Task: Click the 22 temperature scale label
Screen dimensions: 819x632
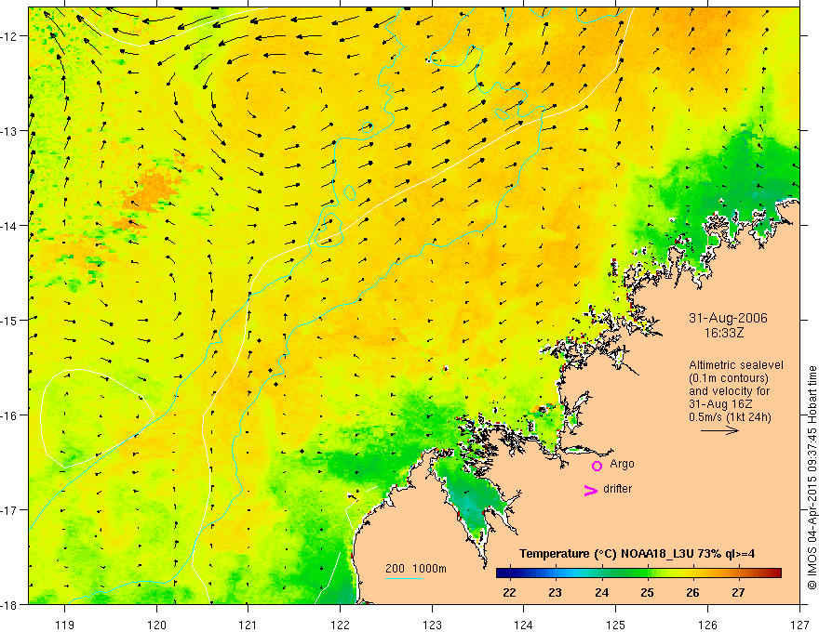Action: click(x=509, y=592)
